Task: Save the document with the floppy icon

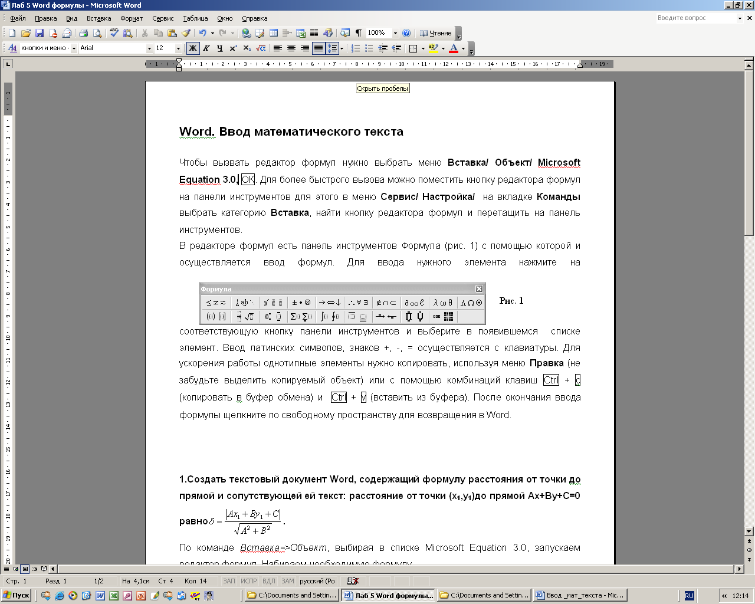Action: pos(40,33)
